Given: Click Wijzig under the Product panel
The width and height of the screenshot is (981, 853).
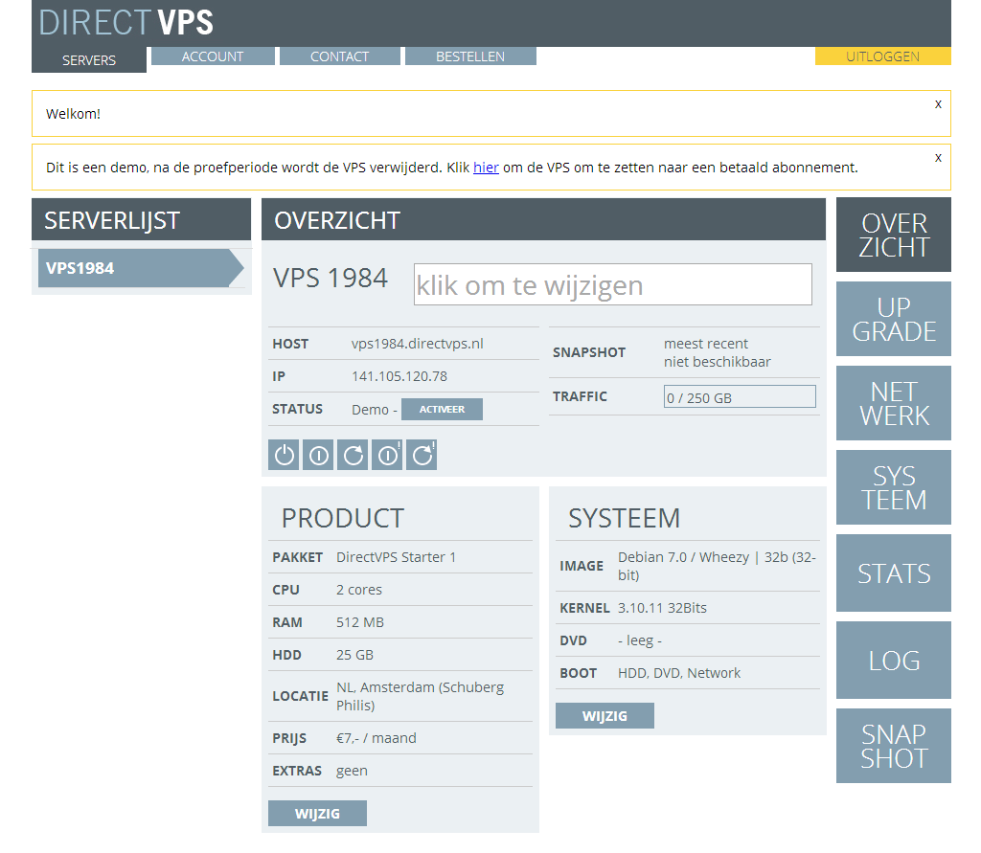Looking at the screenshot, I should (x=317, y=814).
